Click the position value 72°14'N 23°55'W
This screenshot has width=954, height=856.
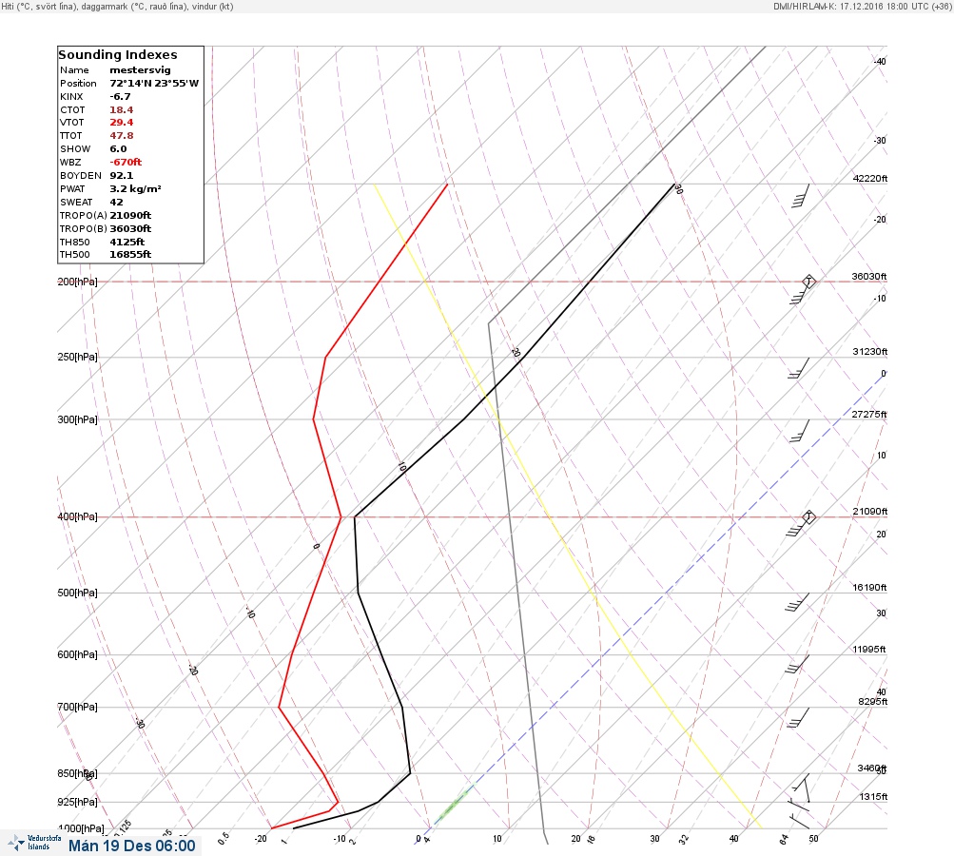(x=154, y=84)
